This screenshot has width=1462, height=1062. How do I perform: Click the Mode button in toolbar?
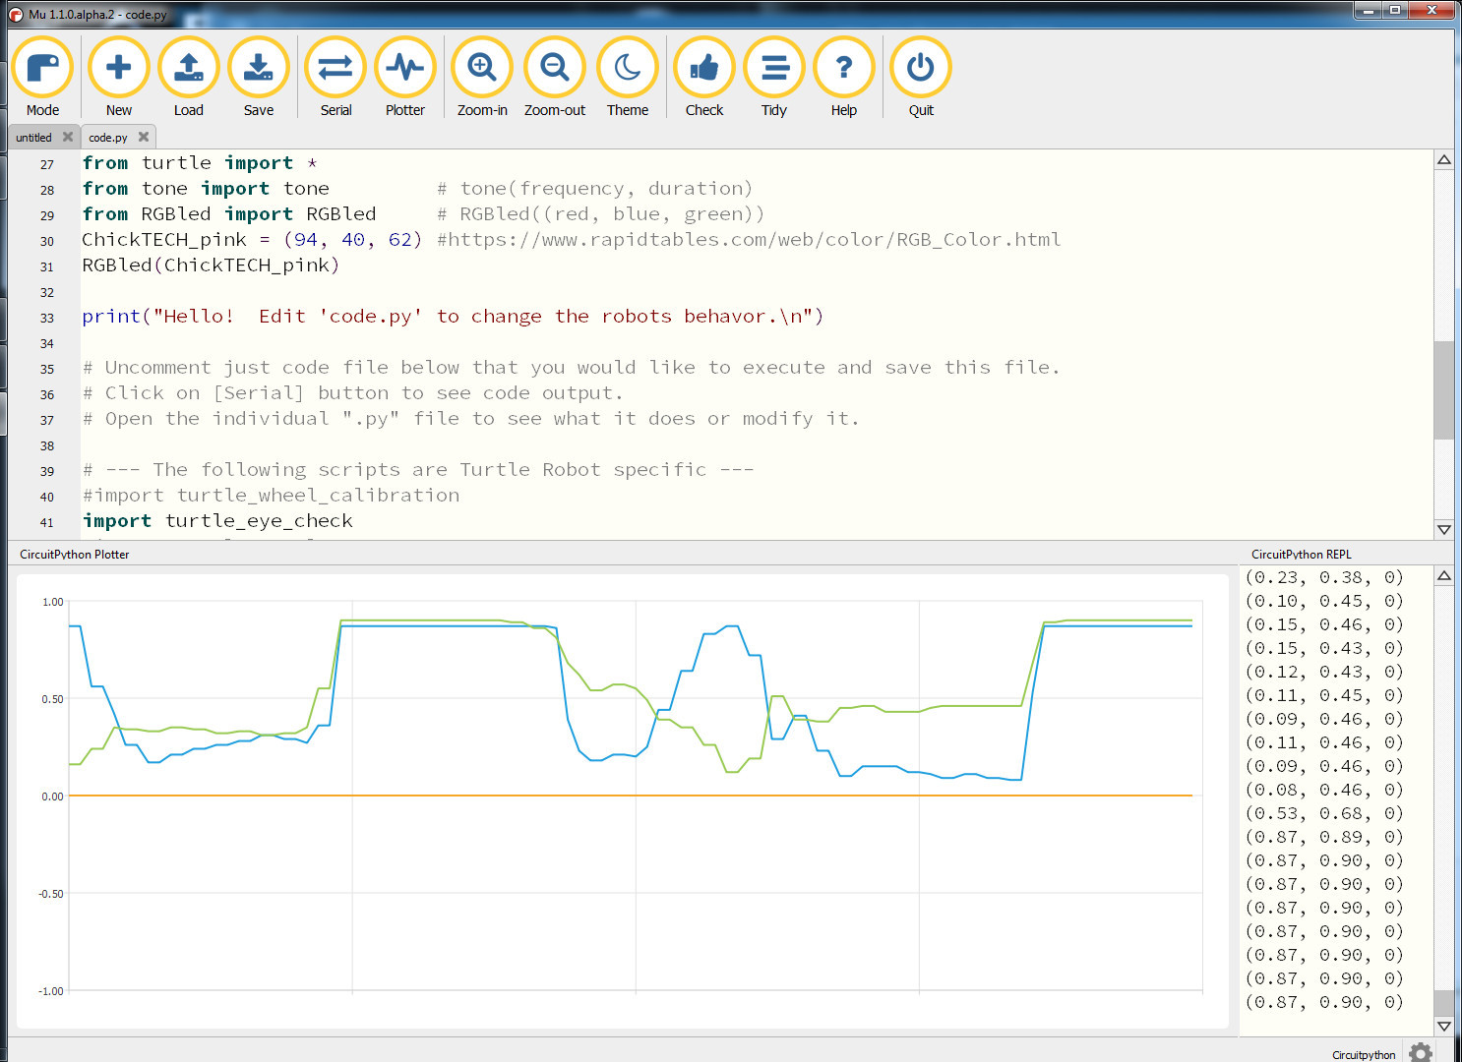pyautogui.click(x=42, y=68)
